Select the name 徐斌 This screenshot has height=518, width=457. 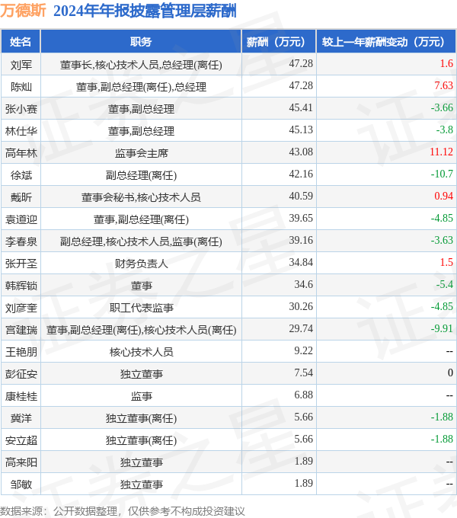(21, 175)
